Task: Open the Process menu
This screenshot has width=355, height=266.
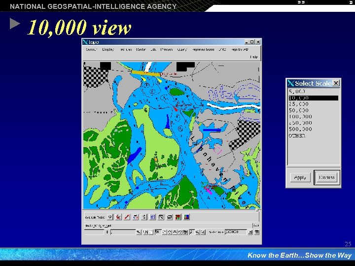Action: (167, 49)
